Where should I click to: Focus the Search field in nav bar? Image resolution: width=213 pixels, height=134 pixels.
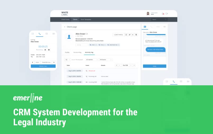coord(159,19)
